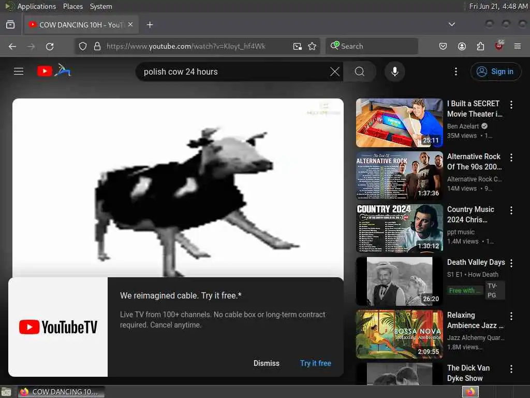Open Relaxing Ambience Jazz title
Viewport: 530px width, 398px height.
click(x=475, y=320)
